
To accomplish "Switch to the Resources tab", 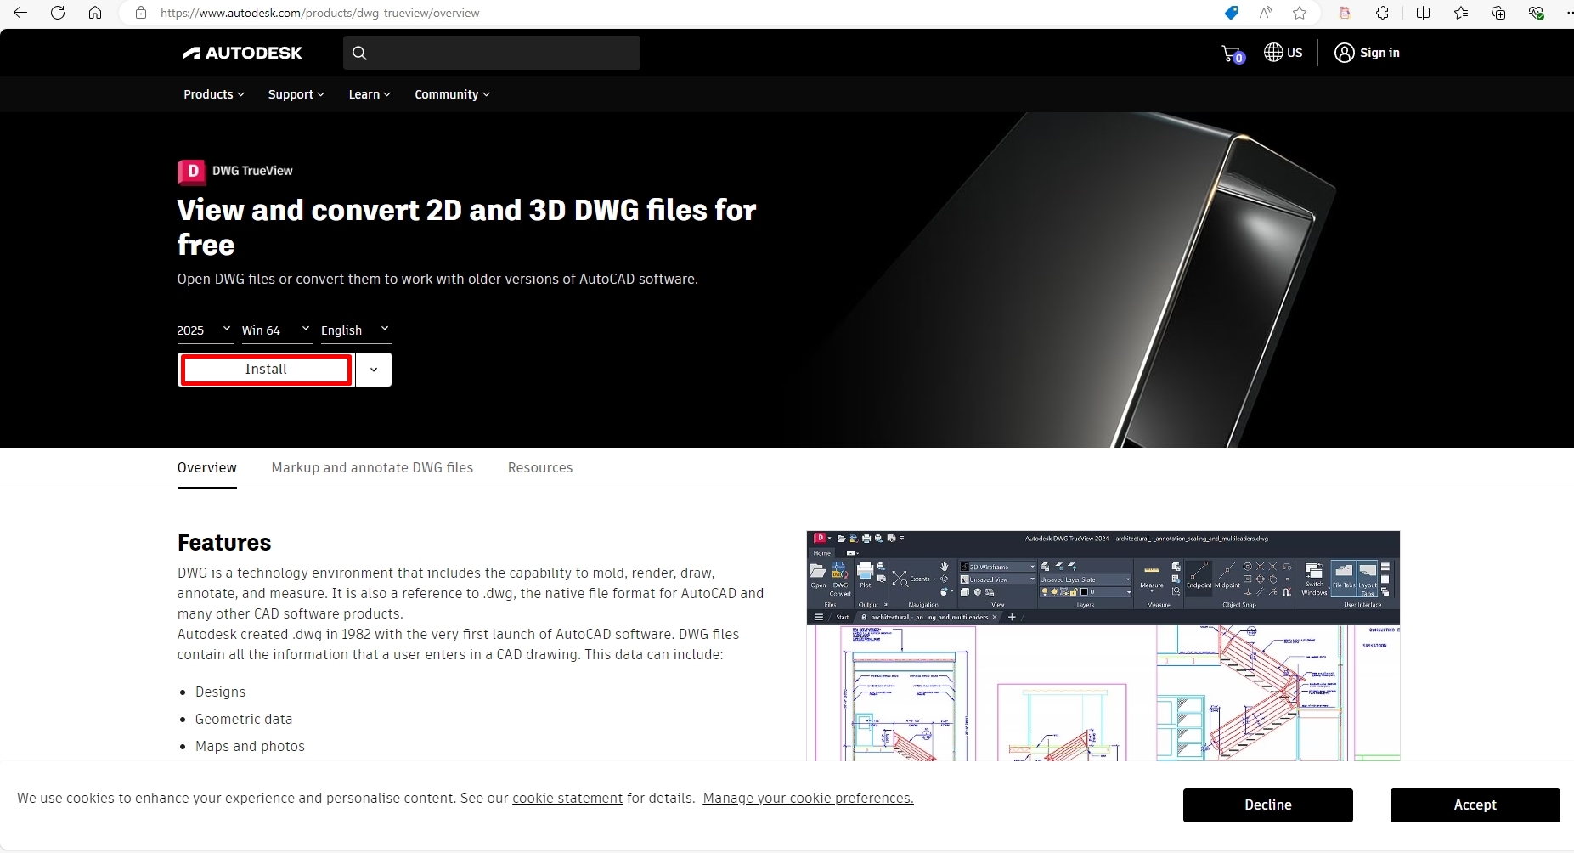I will (x=540, y=467).
